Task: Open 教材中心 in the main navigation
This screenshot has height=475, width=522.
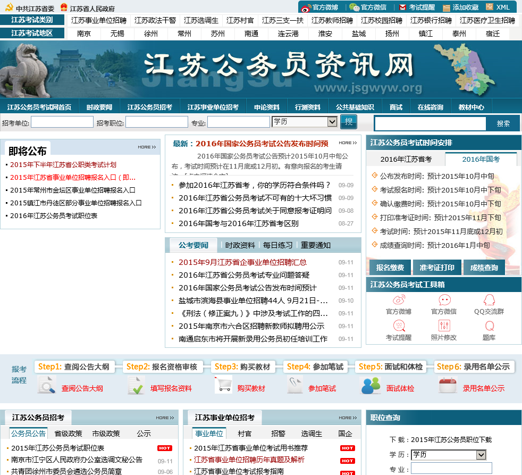Action: [471, 107]
